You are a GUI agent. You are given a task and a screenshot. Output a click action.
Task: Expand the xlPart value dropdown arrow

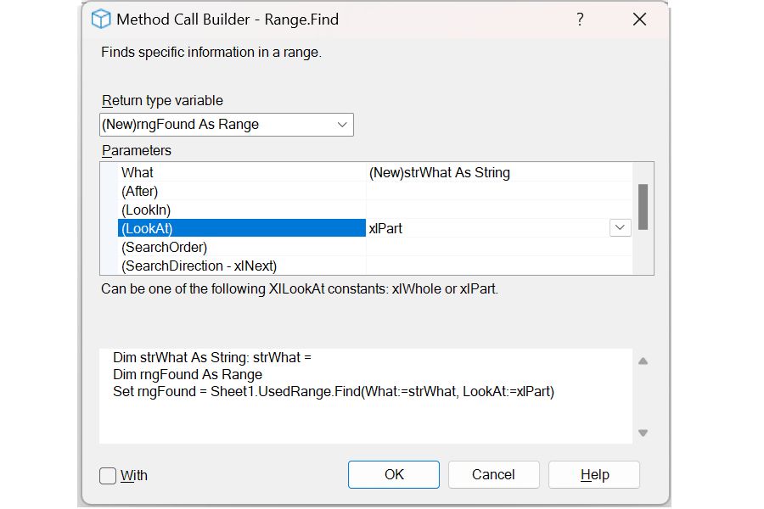[620, 227]
